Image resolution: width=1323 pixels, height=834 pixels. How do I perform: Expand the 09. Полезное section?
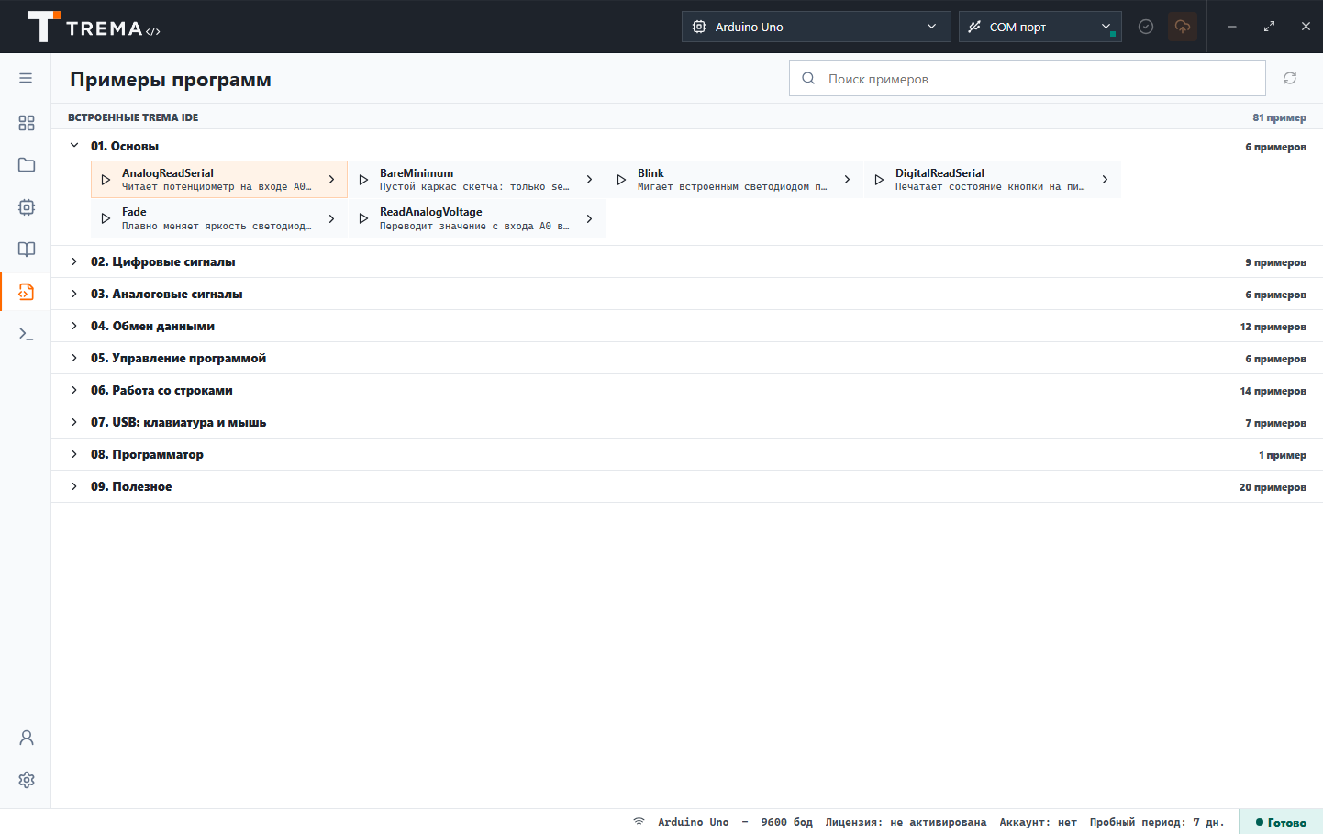74,486
